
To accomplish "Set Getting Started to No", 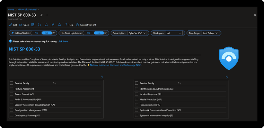I will (x=47, y=33).
